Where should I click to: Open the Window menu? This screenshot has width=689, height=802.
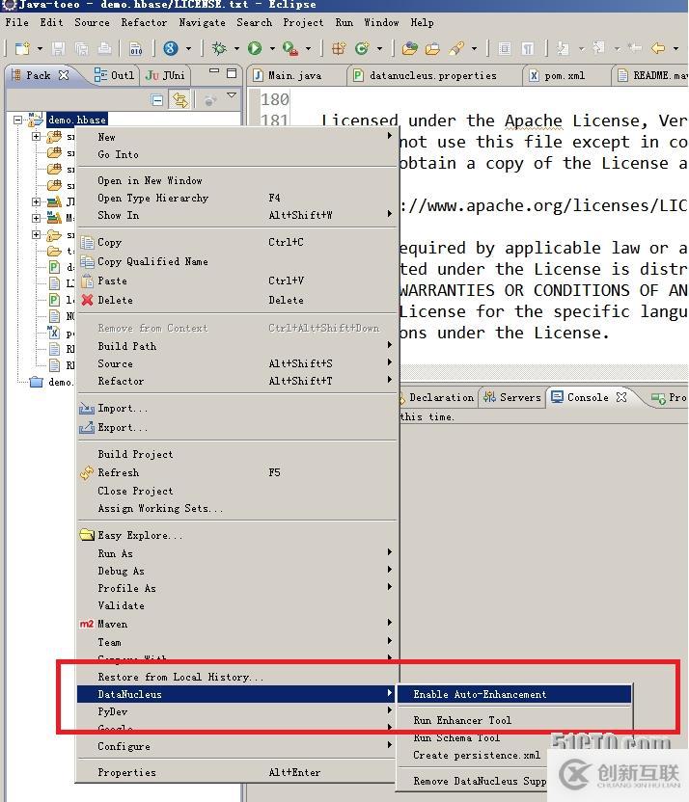[x=381, y=22]
